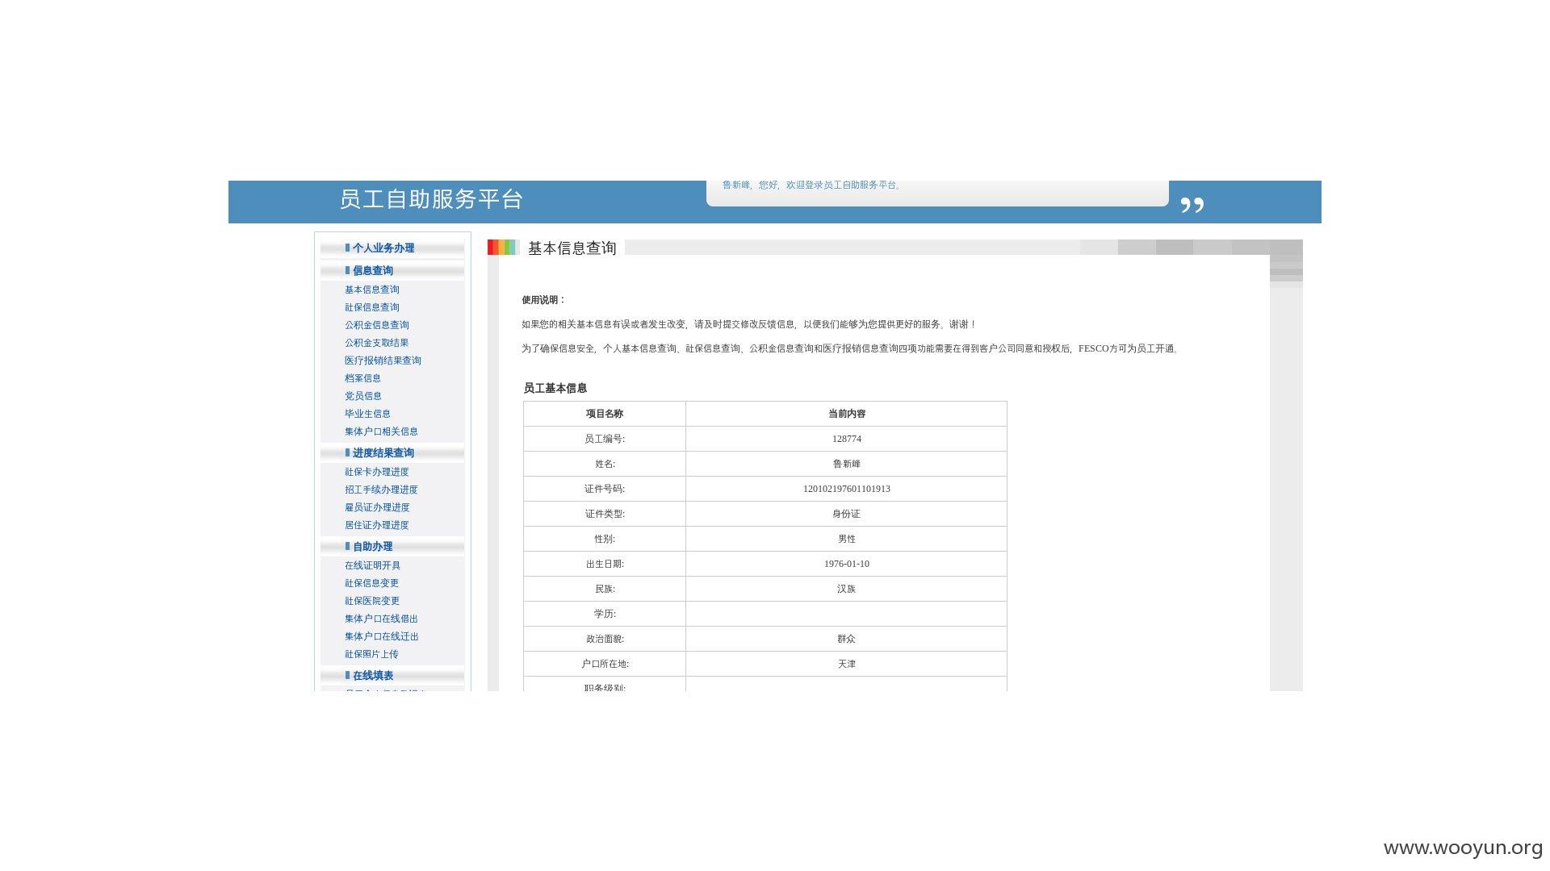Click the 员工自助服务平台 header title
Image resolution: width=1550 pixels, height=871 pixels.
pos(431,199)
